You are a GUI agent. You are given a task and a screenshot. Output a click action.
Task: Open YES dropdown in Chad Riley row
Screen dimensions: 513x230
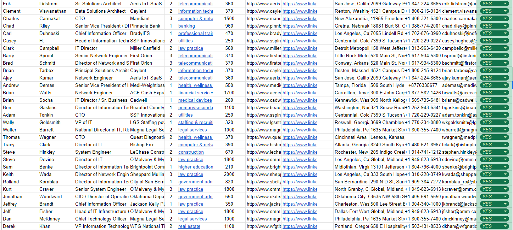(505, 26)
